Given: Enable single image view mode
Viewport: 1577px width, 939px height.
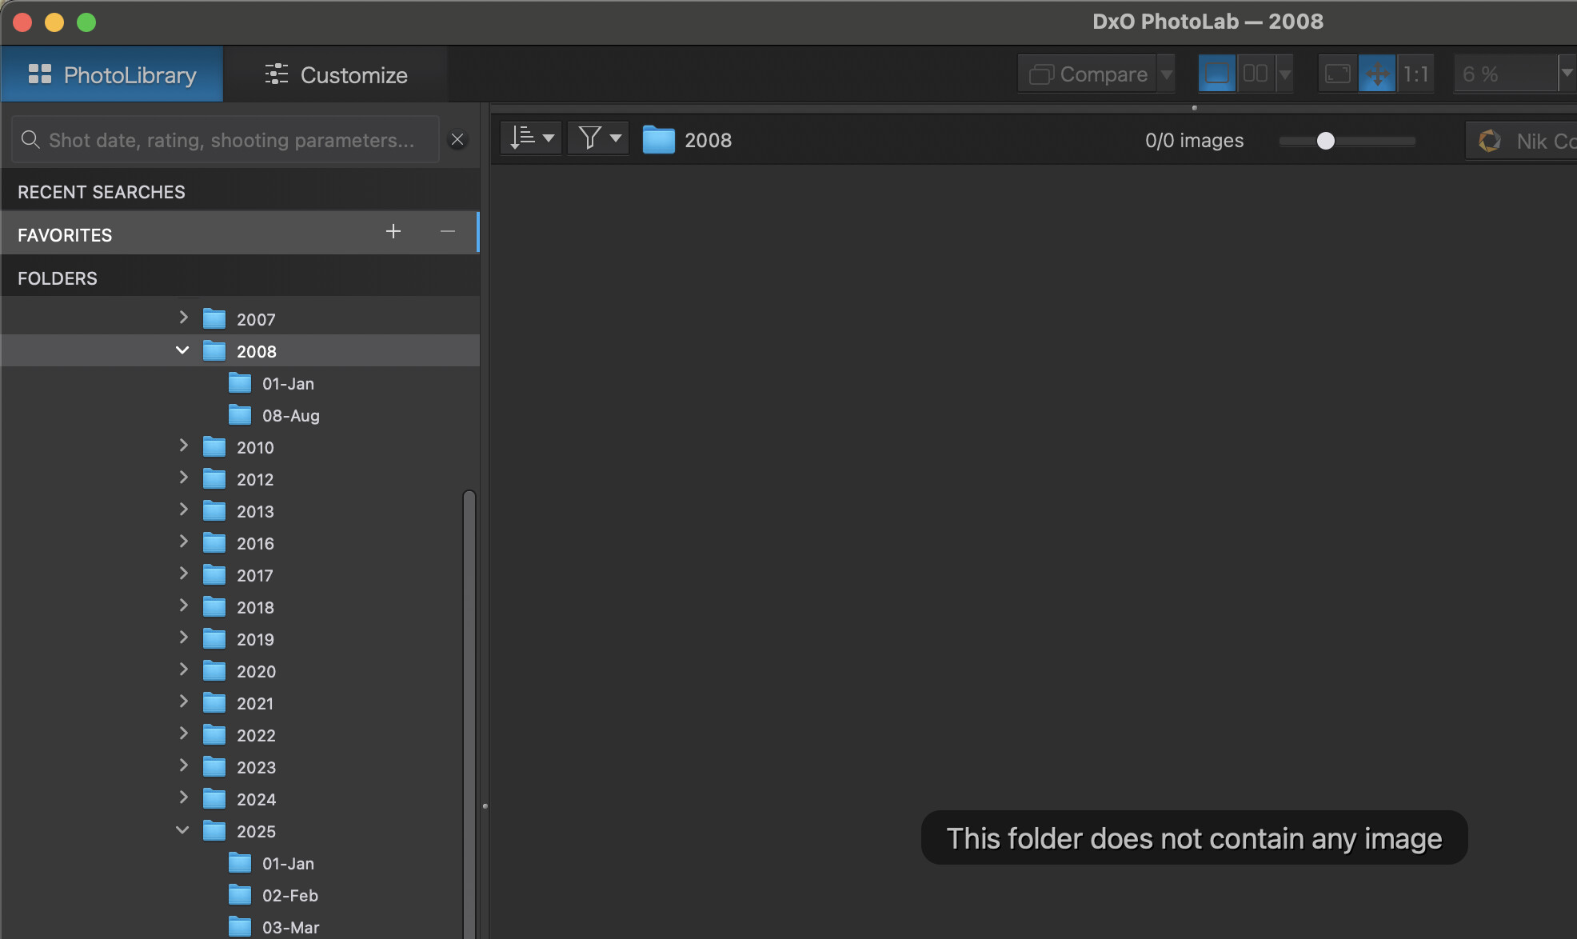Looking at the screenshot, I should (1216, 74).
